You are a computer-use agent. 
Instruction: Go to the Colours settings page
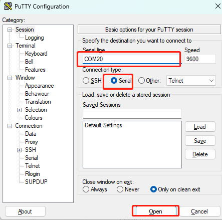34,118
